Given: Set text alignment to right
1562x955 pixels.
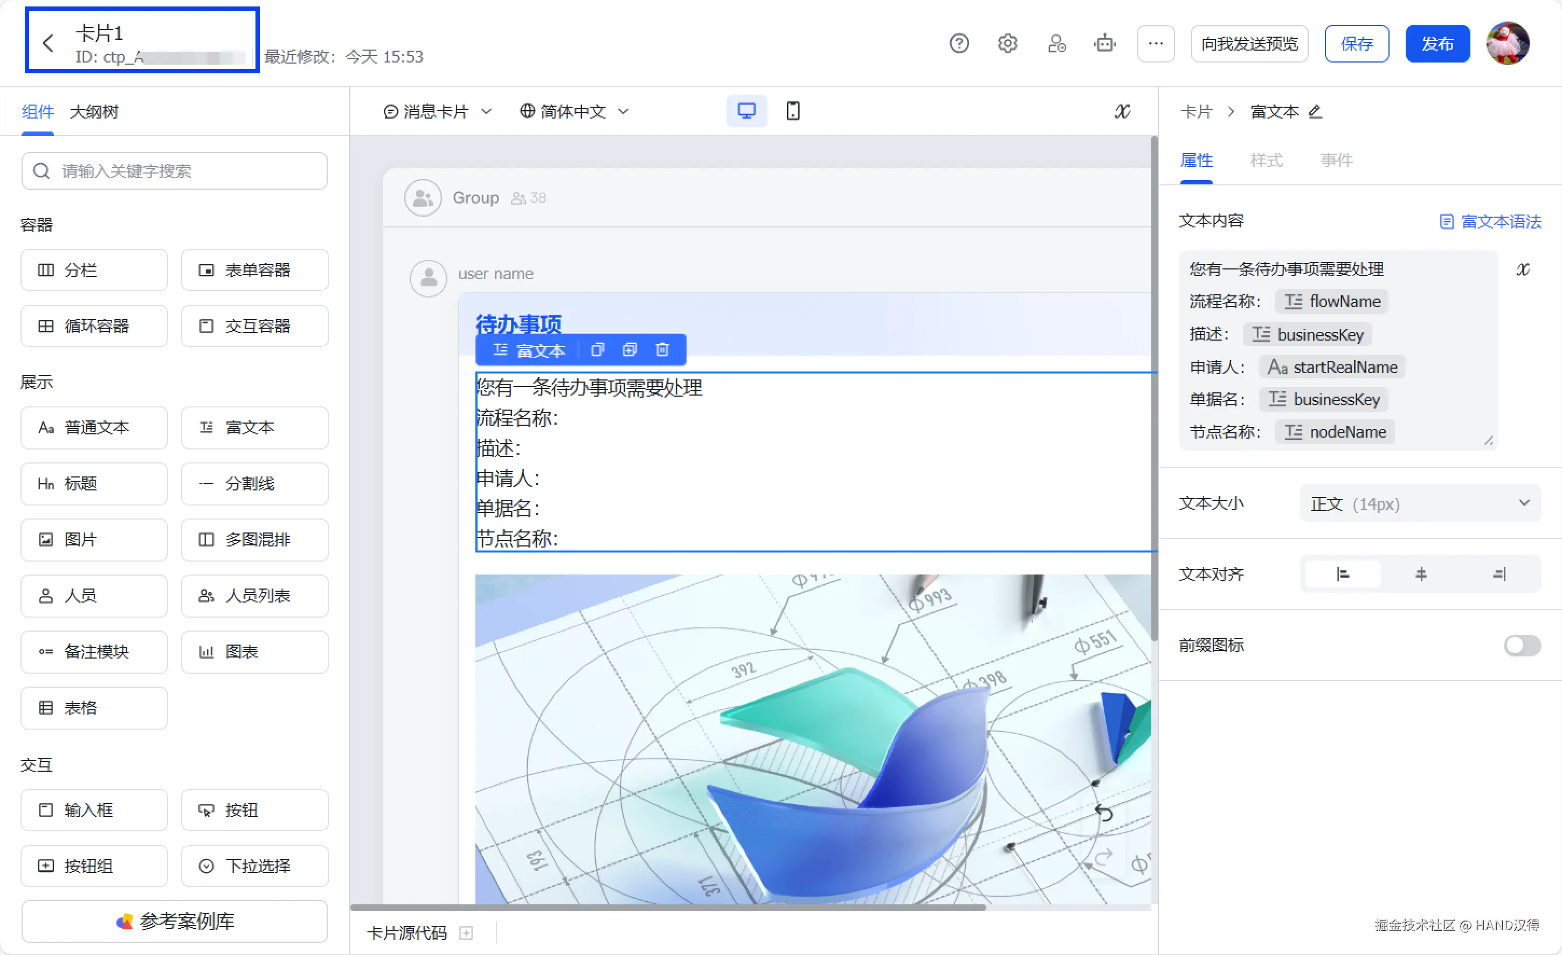Looking at the screenshot, I should [1498, 574].
